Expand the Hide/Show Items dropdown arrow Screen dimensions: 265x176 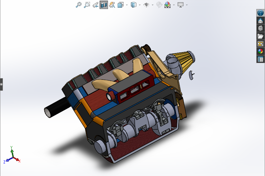click(152, 5)
